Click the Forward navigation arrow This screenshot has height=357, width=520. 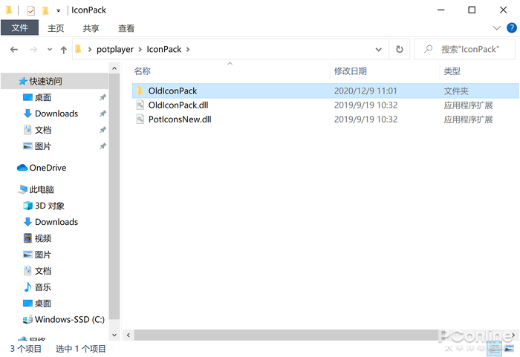tap(33, 50)
